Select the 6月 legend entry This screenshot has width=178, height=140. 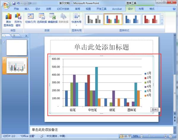point(148,95)
